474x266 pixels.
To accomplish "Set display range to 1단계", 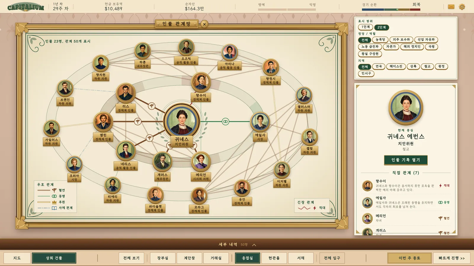I will [366, 27].
